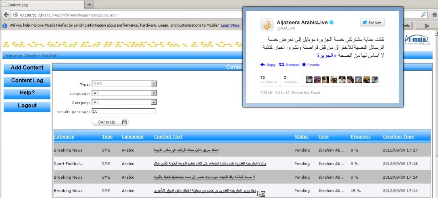Image resolution: width=438 pixels, height=198 pixels.
Task: Open the Type dropdown showing SMS
Action: pos(124,84)
